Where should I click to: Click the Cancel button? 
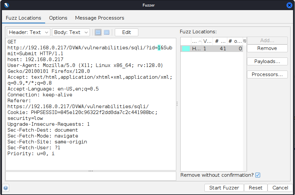pos(280,188)
